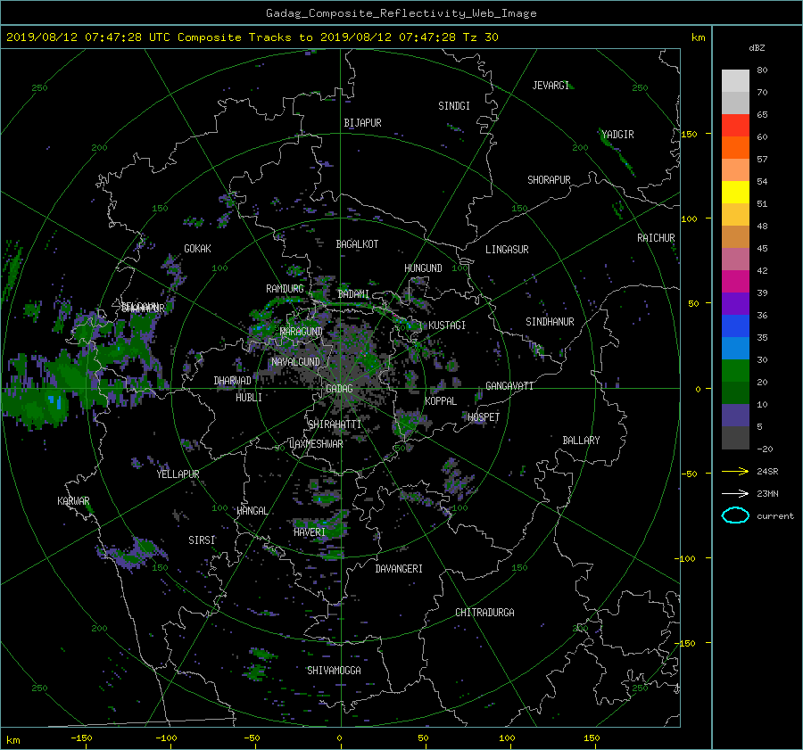The height and width of the screenshot is (750, 803).
Task: Click the HUBLI city label
Action: pyautogui.click(x=249, y=398)
